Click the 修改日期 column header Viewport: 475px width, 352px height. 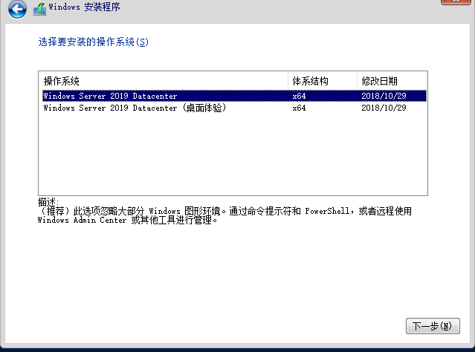(392, 81)
